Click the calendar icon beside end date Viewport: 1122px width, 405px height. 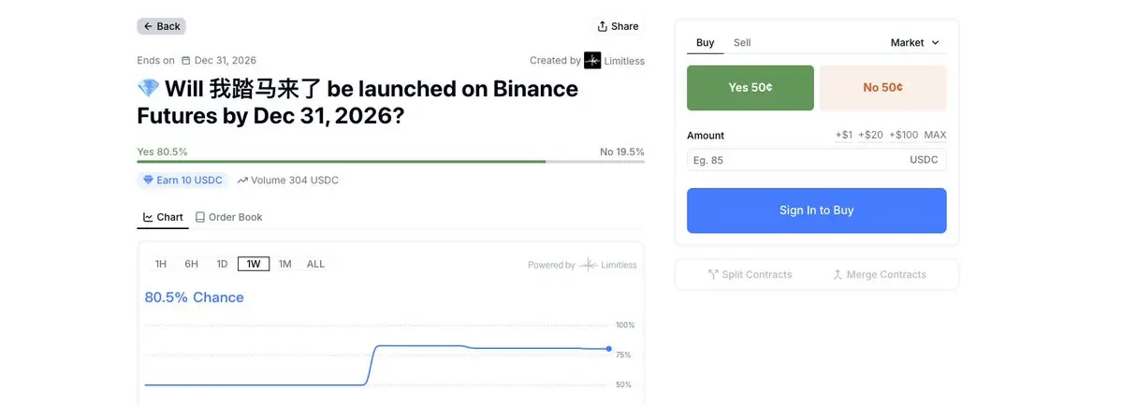click(186, 61)
